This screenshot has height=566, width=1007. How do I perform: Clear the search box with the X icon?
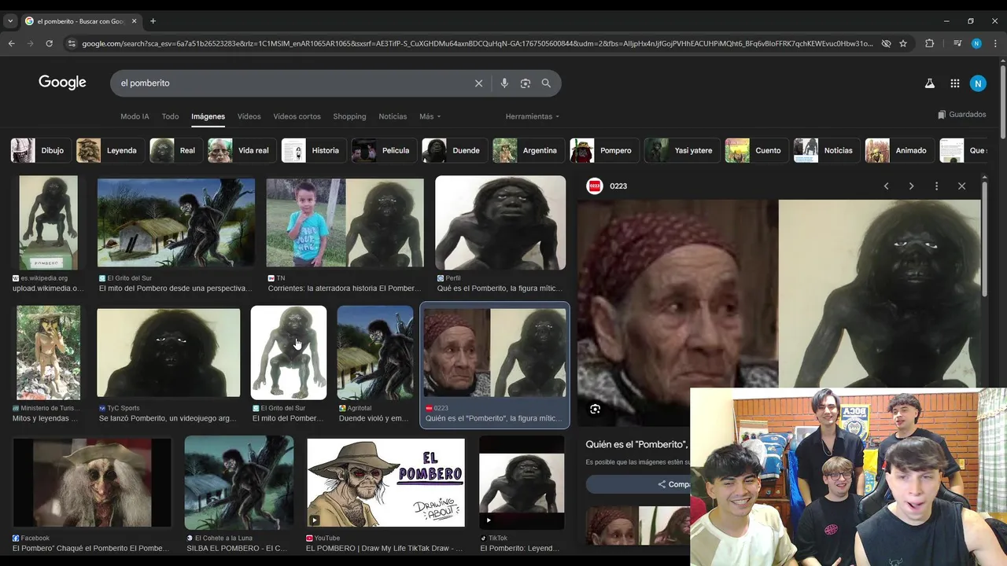[x=478, y=83]
